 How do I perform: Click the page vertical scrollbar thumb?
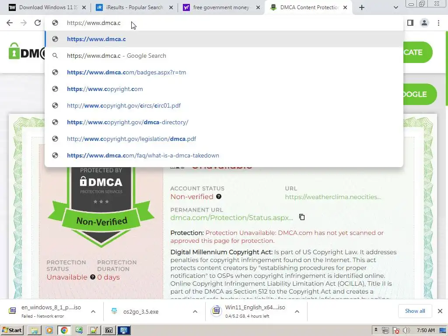click(446, 68)
